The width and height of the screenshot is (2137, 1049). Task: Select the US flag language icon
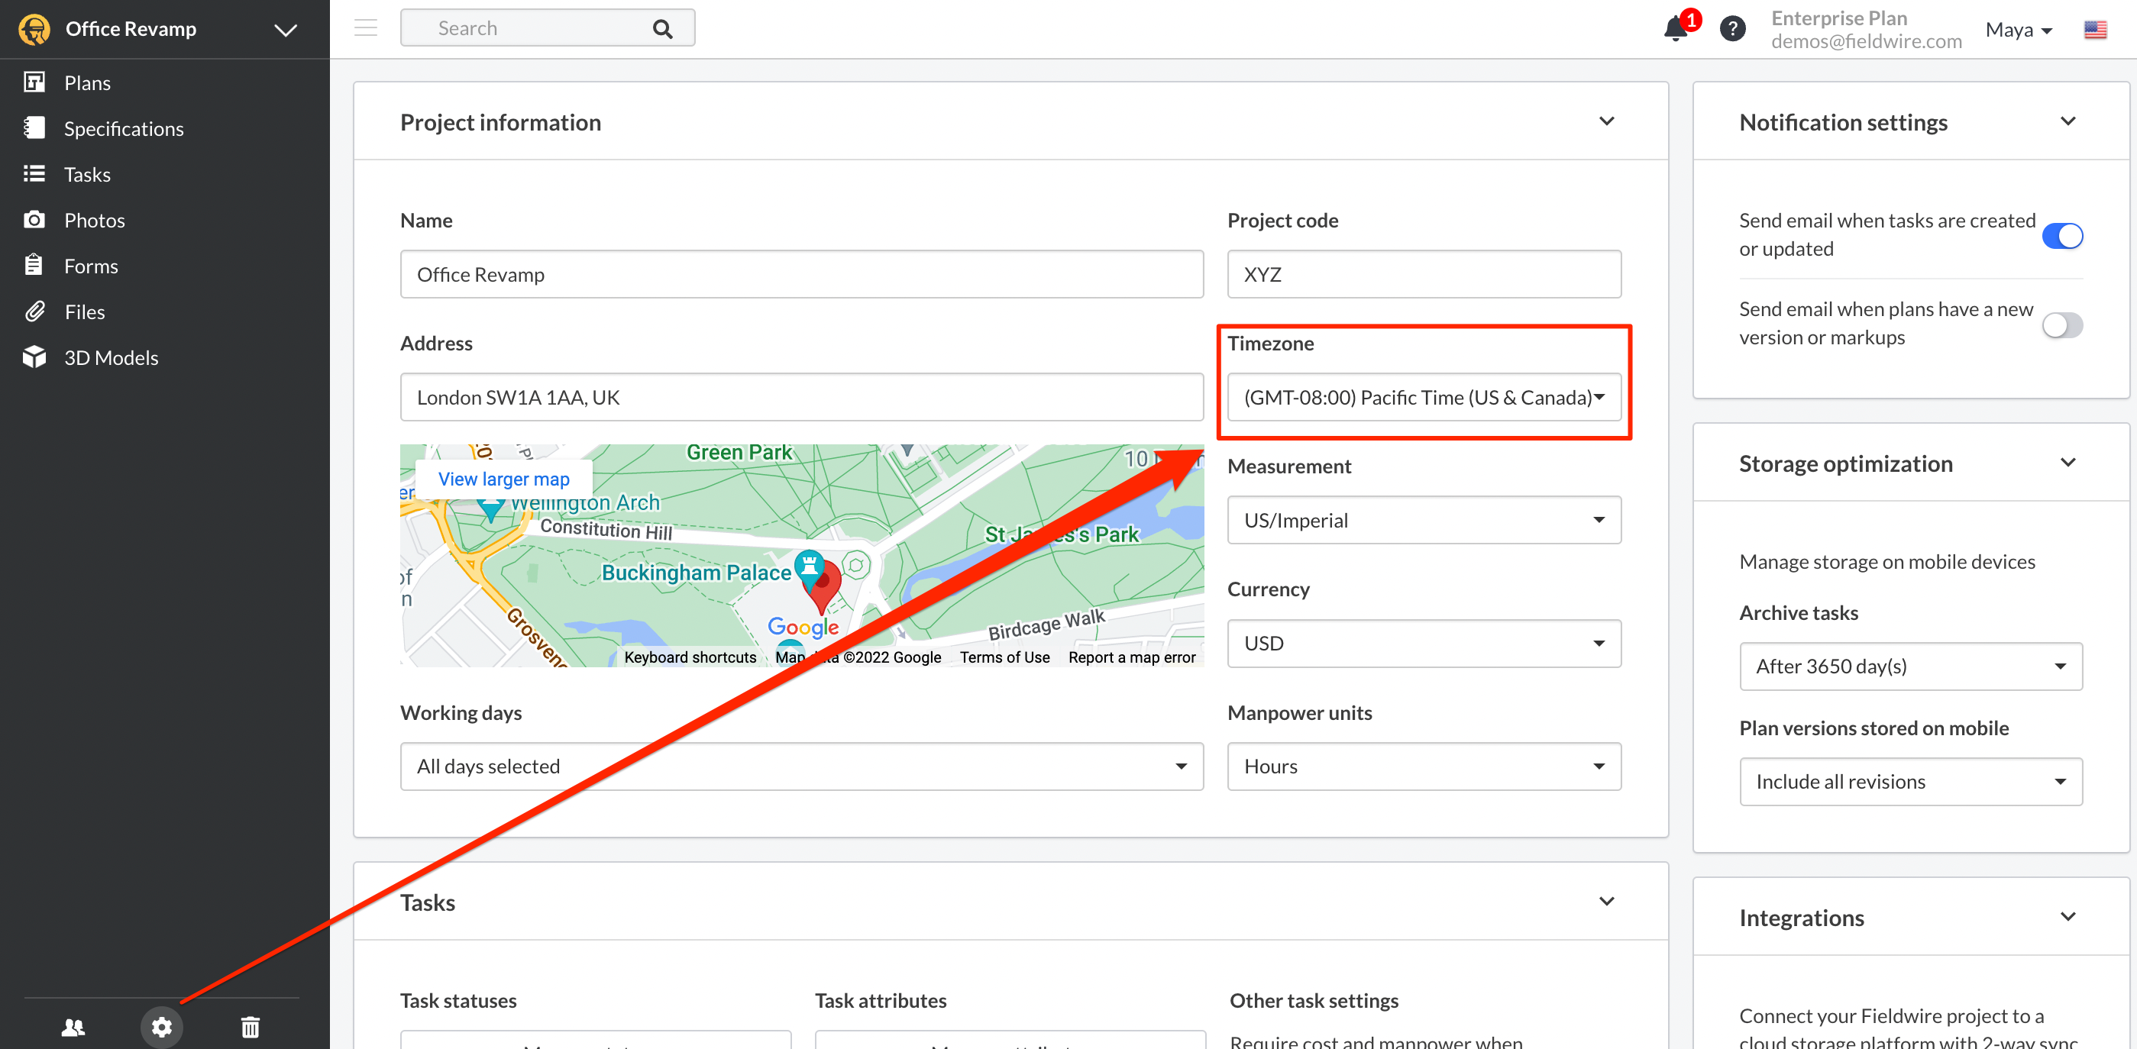coord(2095,30)
